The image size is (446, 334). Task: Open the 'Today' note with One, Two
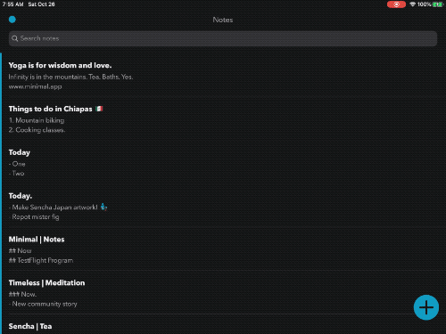pos(223,163)
